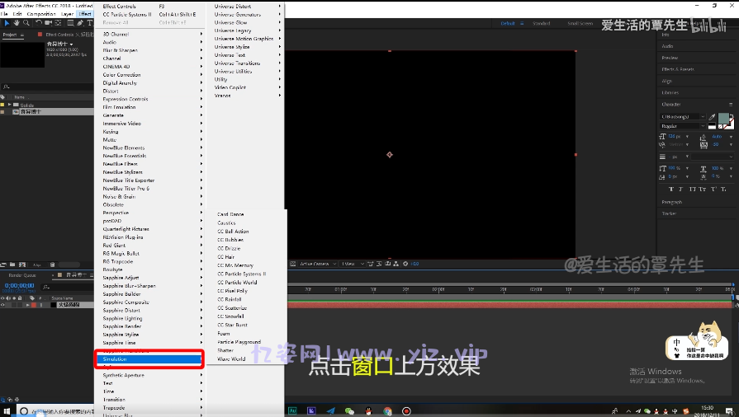Expand the Paragraph panel
The height and width of the screenshot is (417, 739).
(x=671, y=202)
